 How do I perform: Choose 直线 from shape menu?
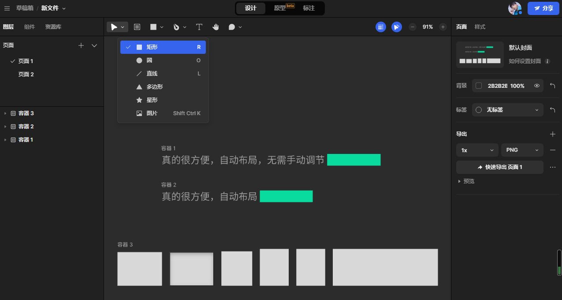(163, 74)
